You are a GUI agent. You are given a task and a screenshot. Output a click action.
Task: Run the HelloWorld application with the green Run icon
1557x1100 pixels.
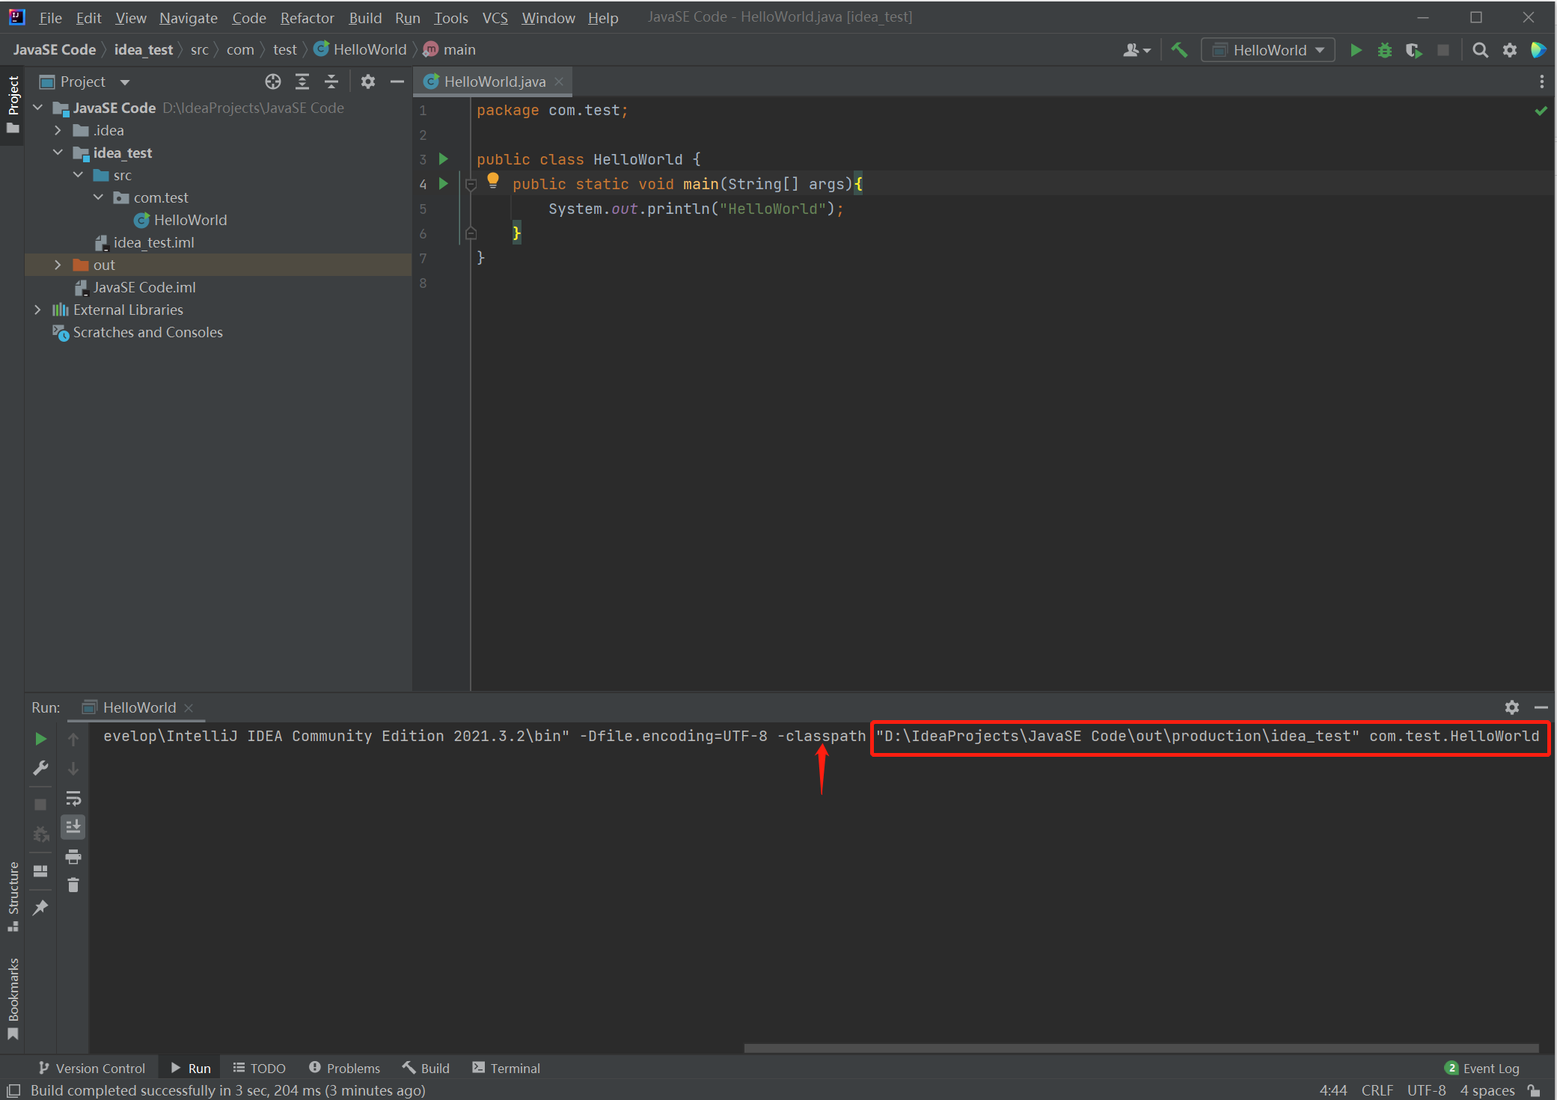coord(1356,50)
